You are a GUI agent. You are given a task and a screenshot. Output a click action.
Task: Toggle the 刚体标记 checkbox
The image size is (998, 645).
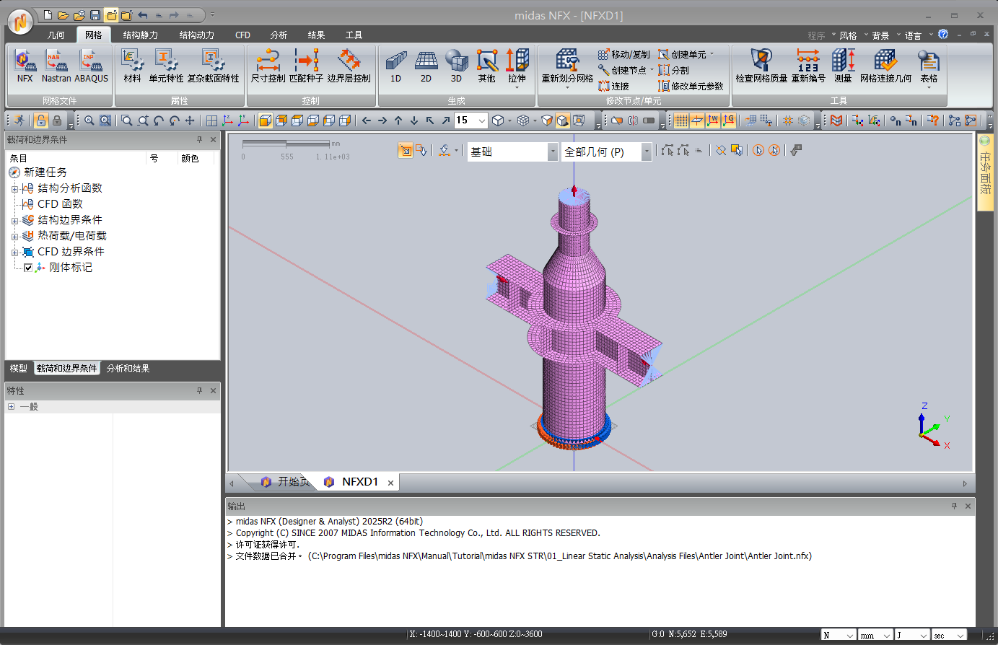pyautogui.click(x=28, y=268)
